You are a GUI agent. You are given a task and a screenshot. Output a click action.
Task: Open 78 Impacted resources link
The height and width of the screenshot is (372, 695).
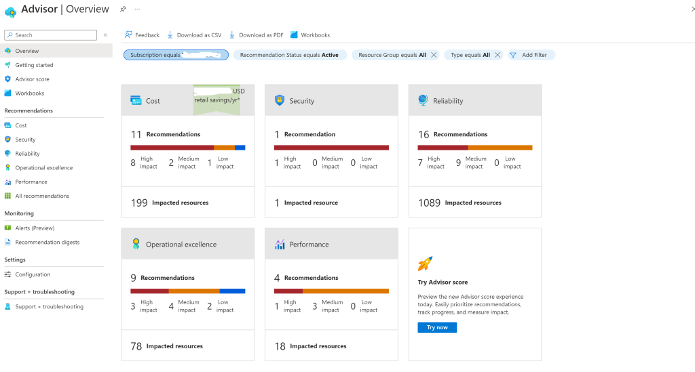click(167, 346)
